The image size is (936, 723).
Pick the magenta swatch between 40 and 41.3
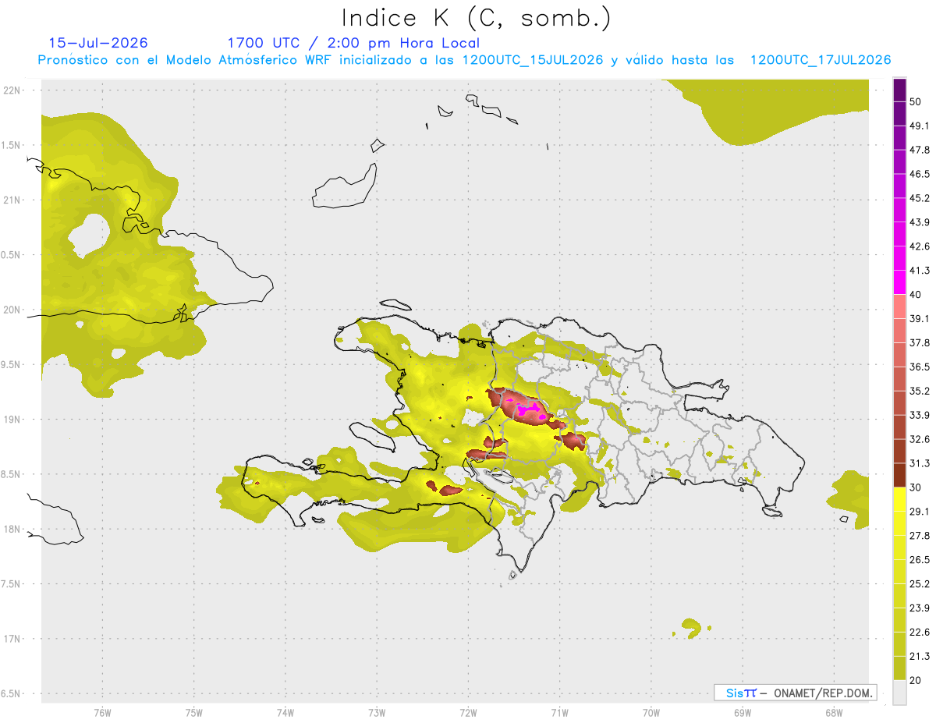(x=900, y=282)
